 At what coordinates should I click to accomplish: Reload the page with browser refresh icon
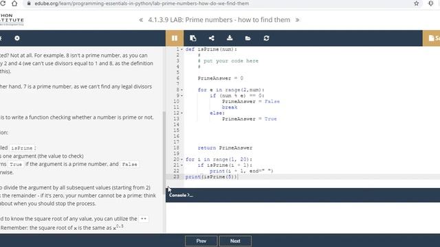(x=3, y=3)
